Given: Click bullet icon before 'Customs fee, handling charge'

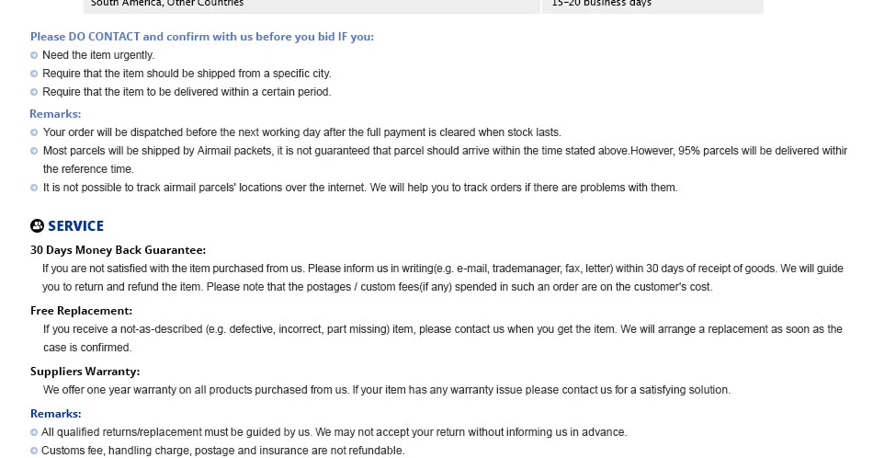Looking at the screenshot, I should tap(34, 451).
